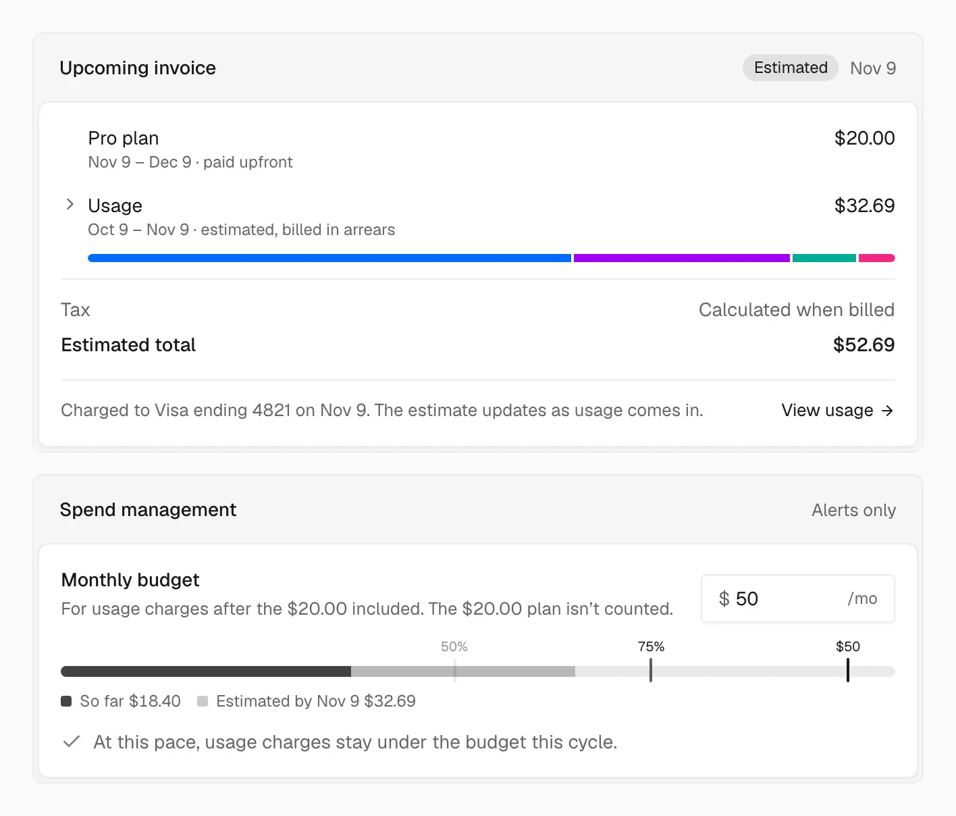The image size is (956, 816).
Task: Click the $20.00 Pro plan amount
Action: [x=864, y=138]
